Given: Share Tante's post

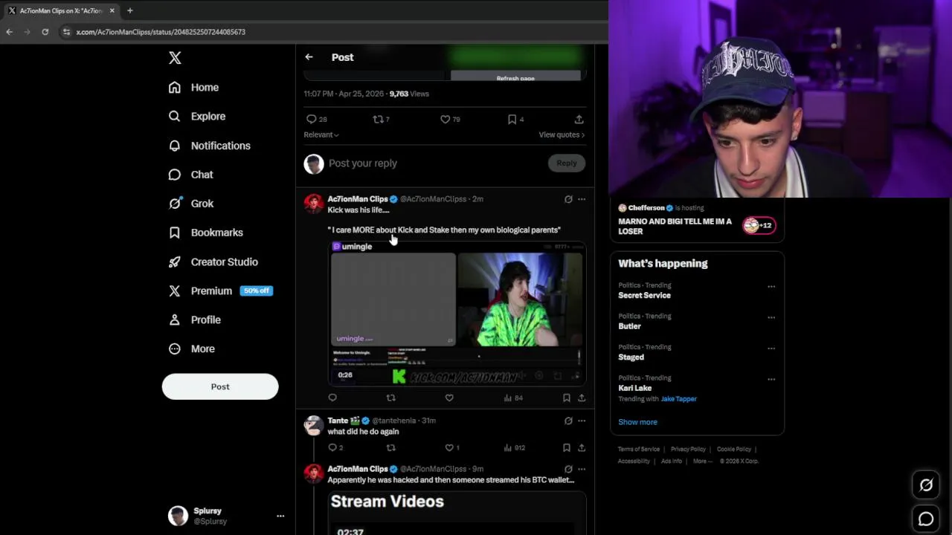Looking at the screenshot, I should (x=582, y=447).
